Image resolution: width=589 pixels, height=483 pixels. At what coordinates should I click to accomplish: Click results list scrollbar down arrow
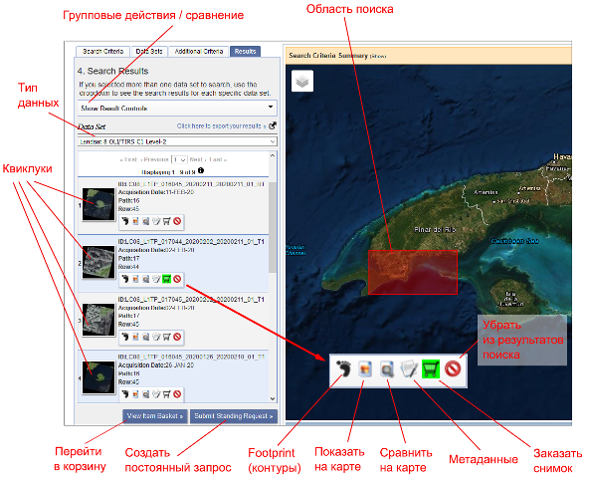[273, 398]
